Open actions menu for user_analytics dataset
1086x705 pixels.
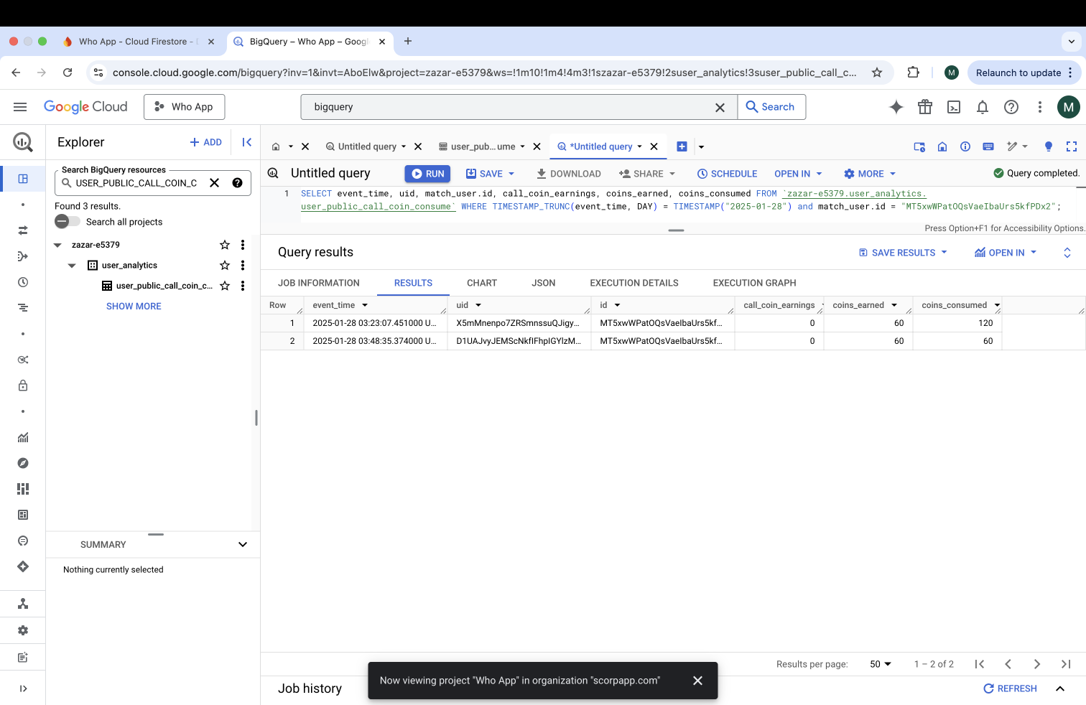243,266
